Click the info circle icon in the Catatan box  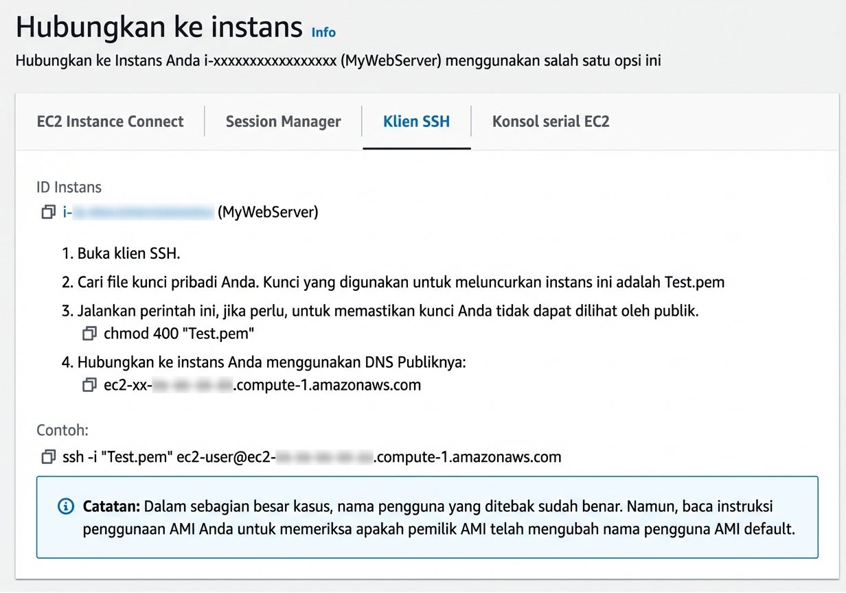pos(65,506)
